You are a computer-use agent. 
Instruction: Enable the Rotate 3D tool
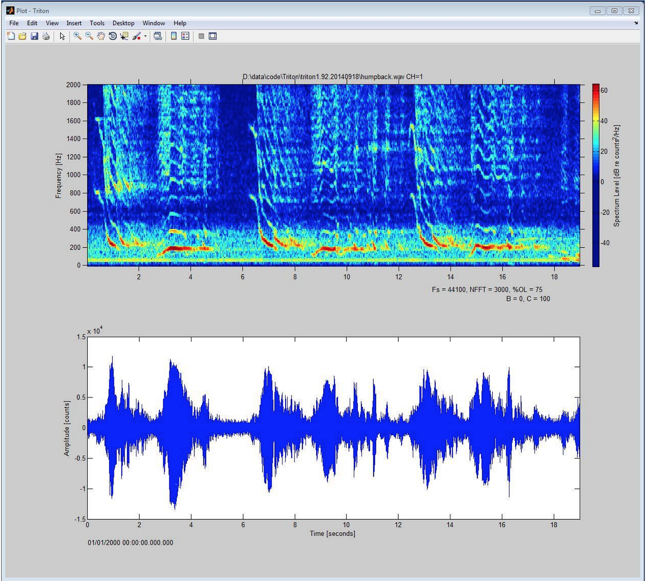pyautogui.click(x=113, y=36)
